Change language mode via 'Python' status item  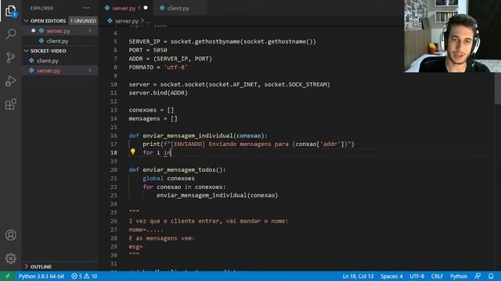pos(459,276)
